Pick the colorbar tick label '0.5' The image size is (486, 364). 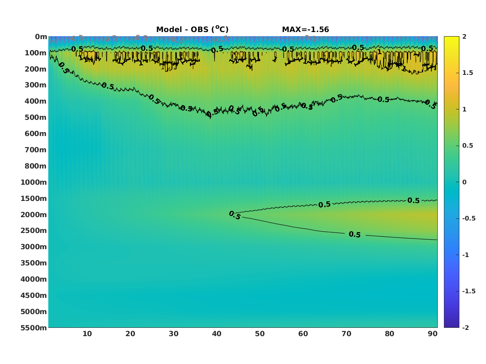tap(468, 146)
